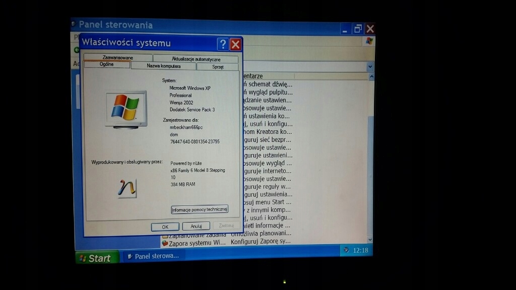Click the nLite logo image
Screen dimensions: 516x290
click(x=126, y=188)
